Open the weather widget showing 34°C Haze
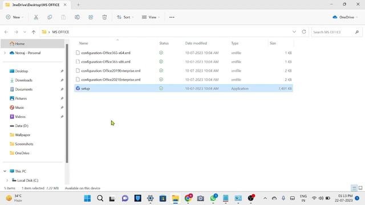 pyautogui.click(x=14, y=198)
